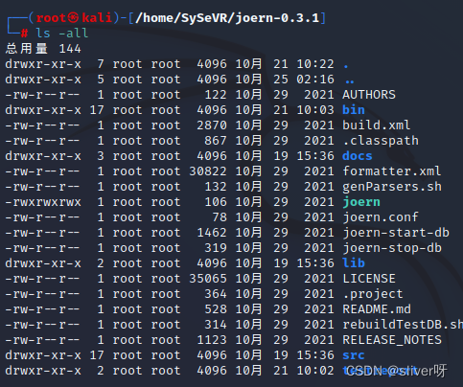Click the size 1123 of RELEASE_NOTES

point(212,340)
